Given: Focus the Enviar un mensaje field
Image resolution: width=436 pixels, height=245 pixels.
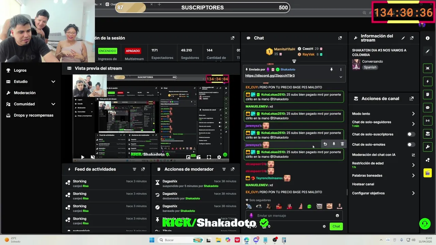Looking at the screenshot, I should click(294, 215).
